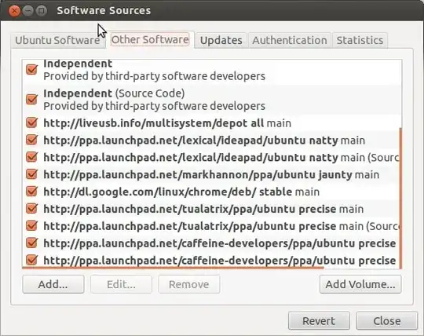
Task: Click the horizontal scrollbar of sources list
Action: click(173, 268)
